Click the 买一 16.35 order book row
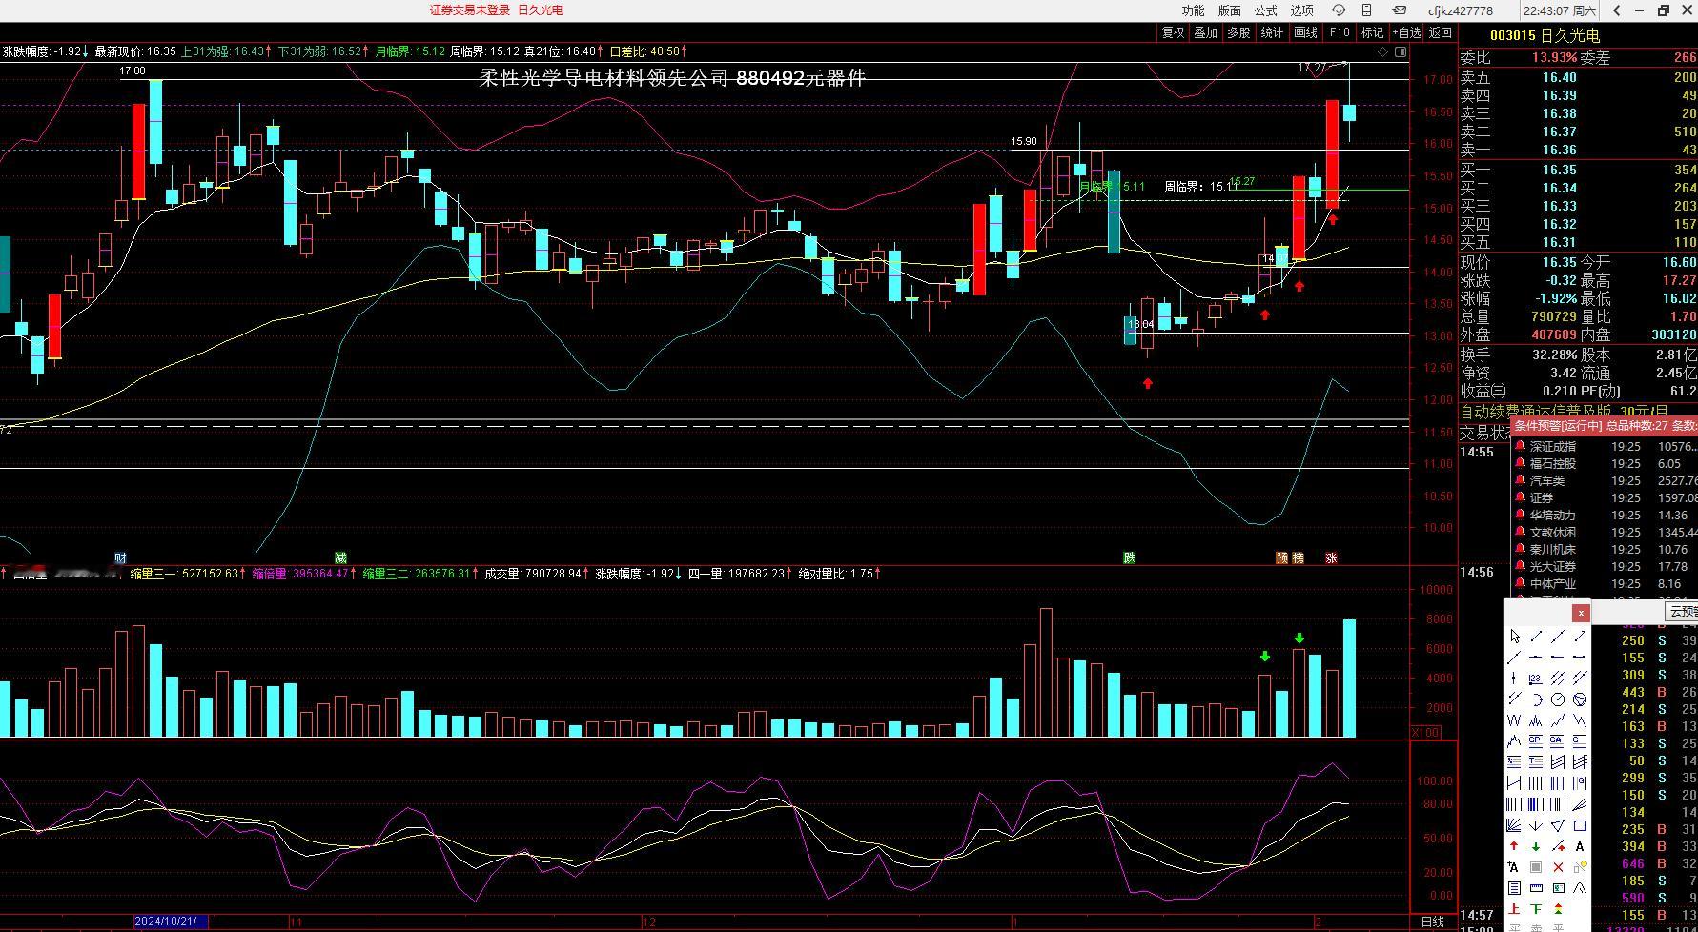 coord(1578,170)
